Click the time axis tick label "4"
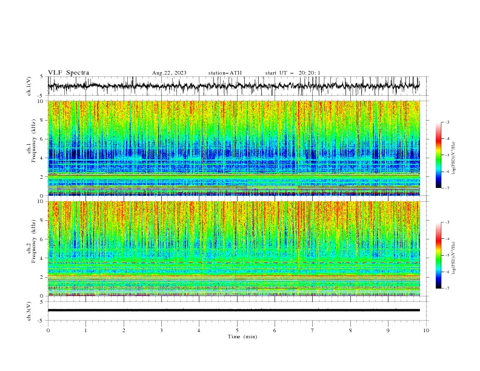The image size is (480, 371). point(199,330)
